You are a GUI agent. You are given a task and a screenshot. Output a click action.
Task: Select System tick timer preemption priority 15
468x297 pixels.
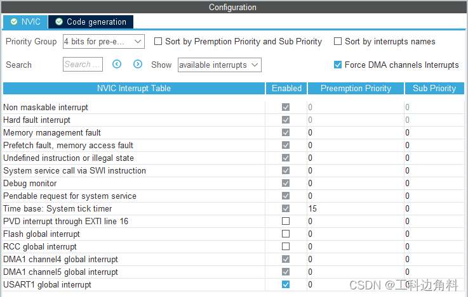[312, 208]
